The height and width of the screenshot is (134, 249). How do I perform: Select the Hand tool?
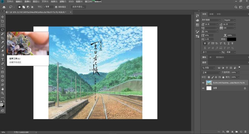2,89
